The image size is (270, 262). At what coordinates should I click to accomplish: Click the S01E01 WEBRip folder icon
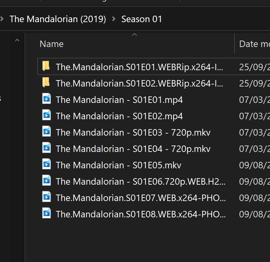(x=46, y=66)
